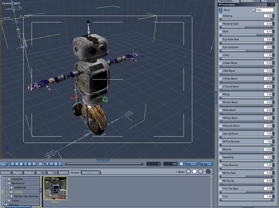Go to the previous keyframe
Image resolution: width=279 pixels, height=208 pixels.
[47, 164]
